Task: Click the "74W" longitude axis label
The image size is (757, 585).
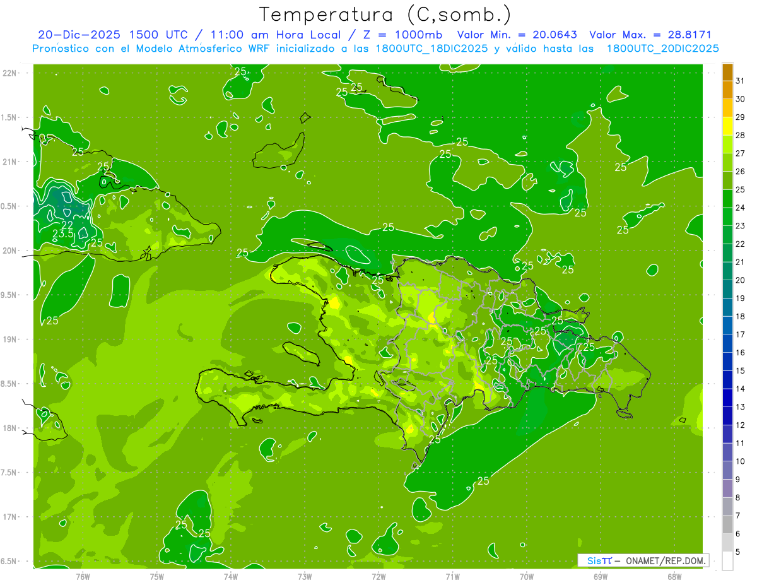Action: point(231,576)
